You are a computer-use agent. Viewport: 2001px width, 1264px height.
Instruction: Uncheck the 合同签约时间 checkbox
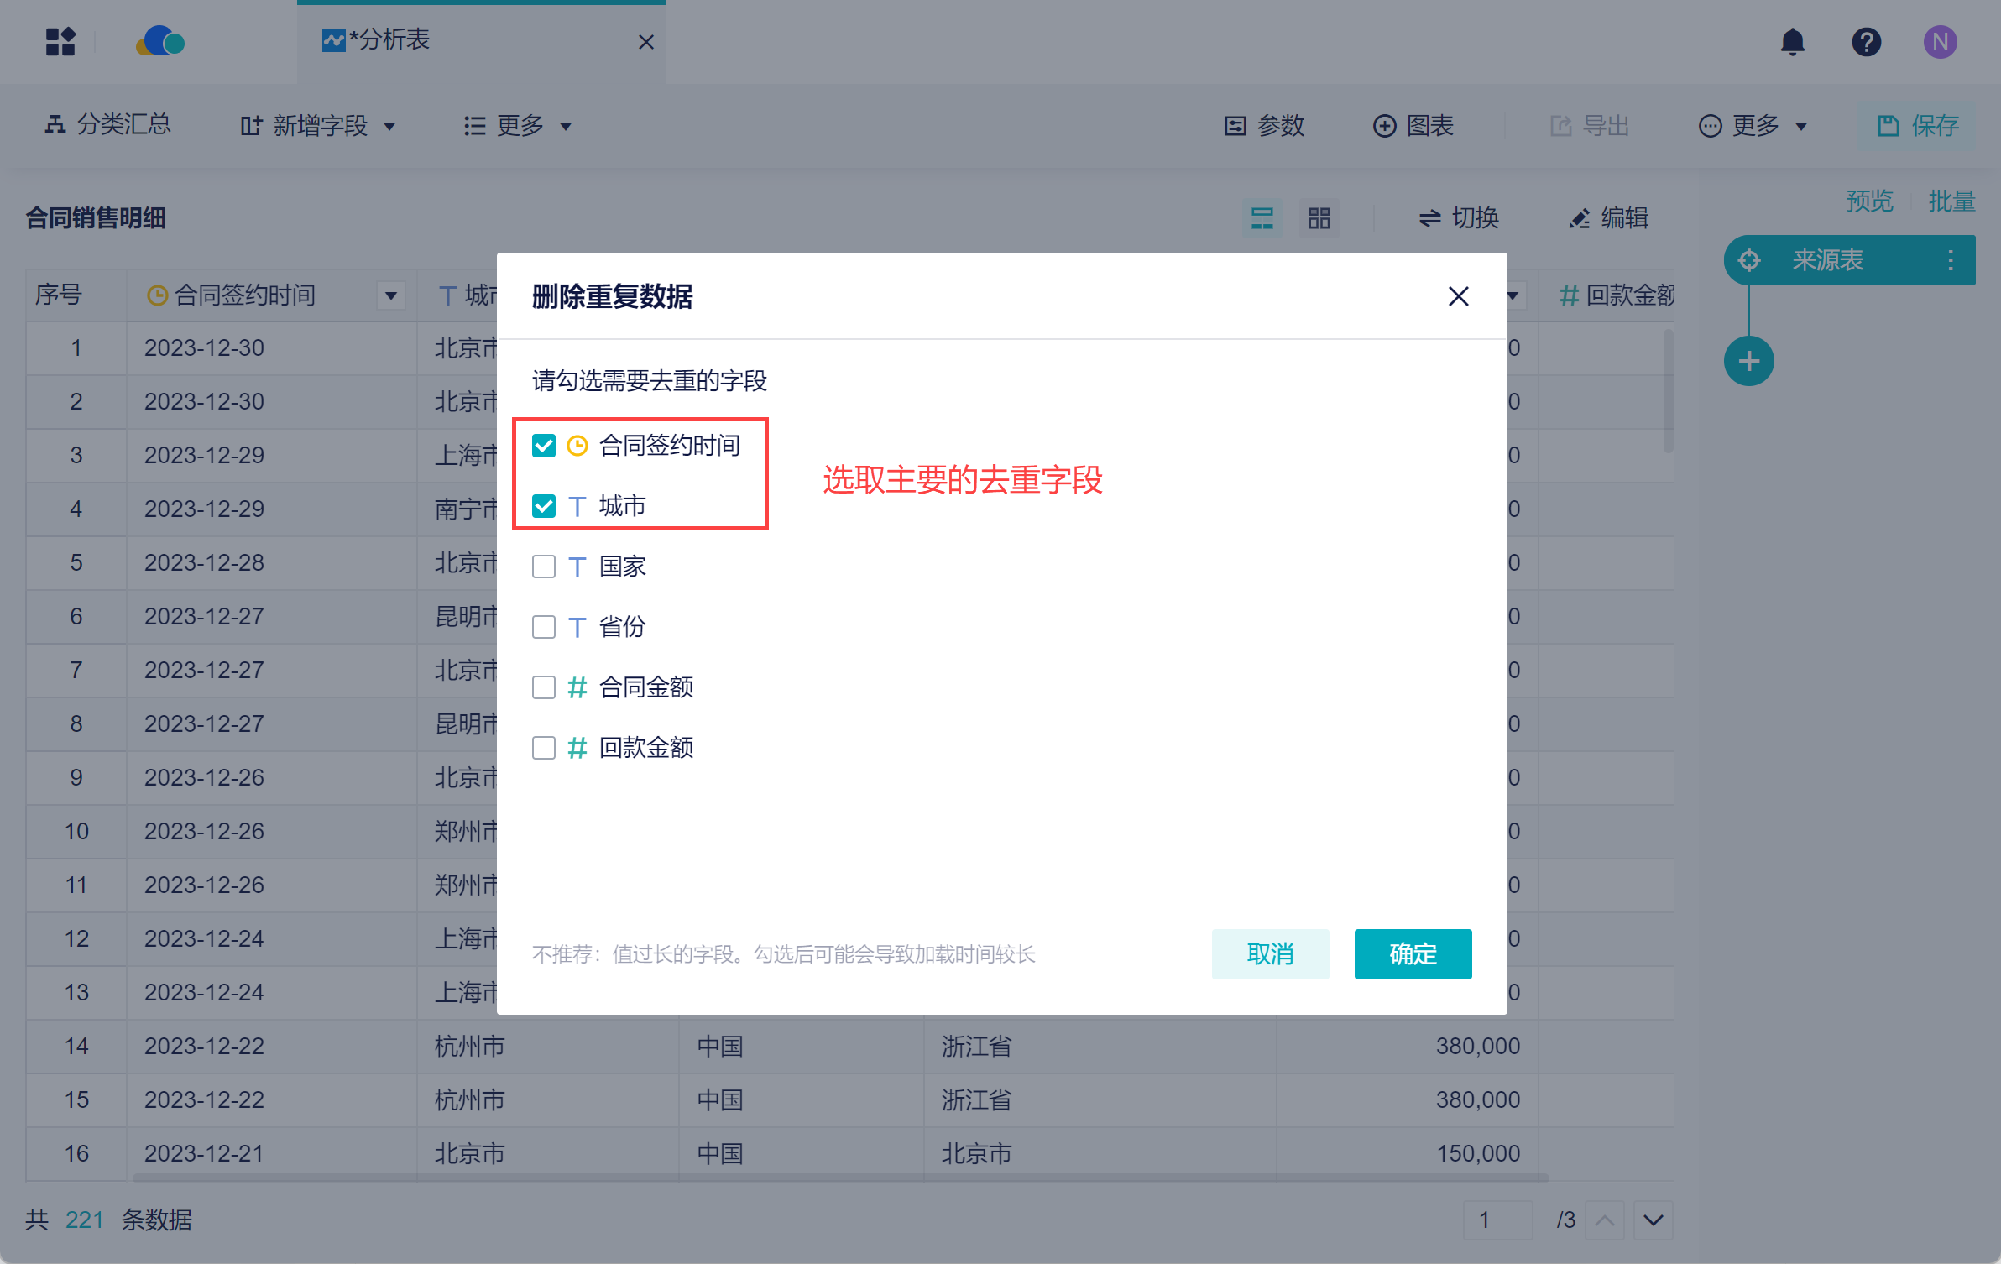point(544,446)
